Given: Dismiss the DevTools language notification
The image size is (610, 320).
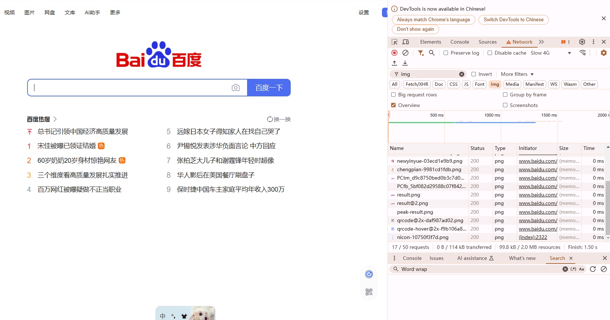Looking at the screenshot, I should pyautogui.click(x=603, y=18).
